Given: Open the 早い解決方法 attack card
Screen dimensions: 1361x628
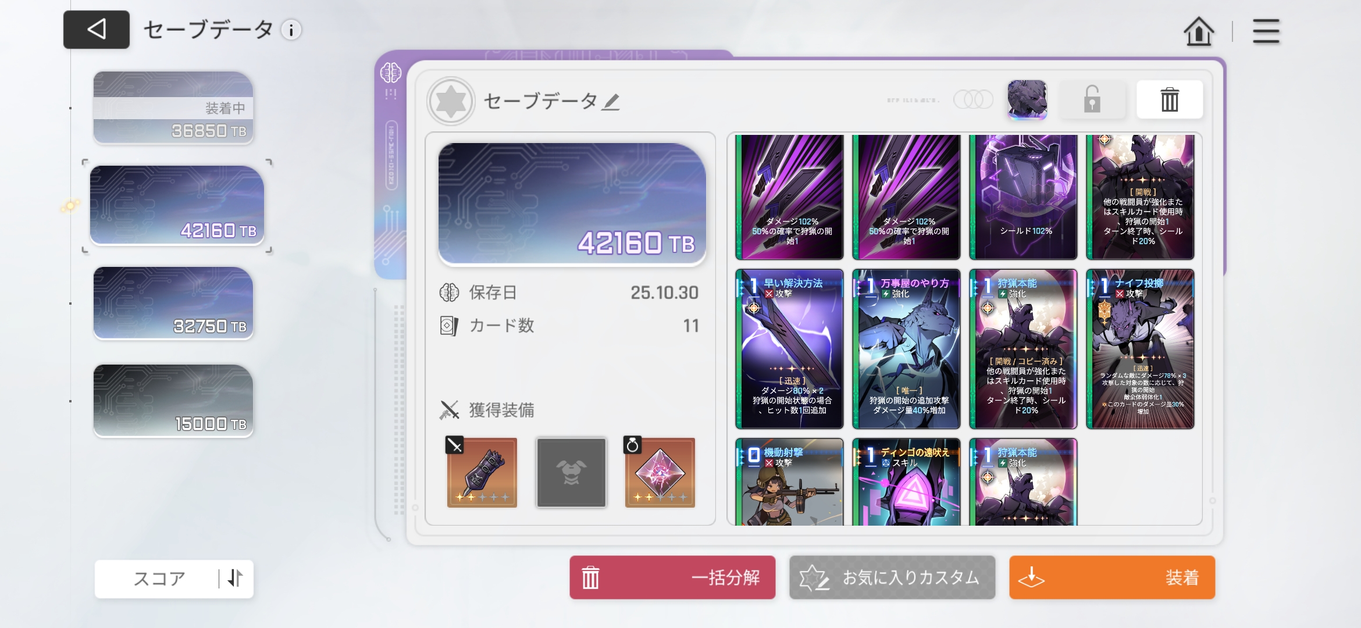Looking at the screenshot, I should tap(789, 349).
